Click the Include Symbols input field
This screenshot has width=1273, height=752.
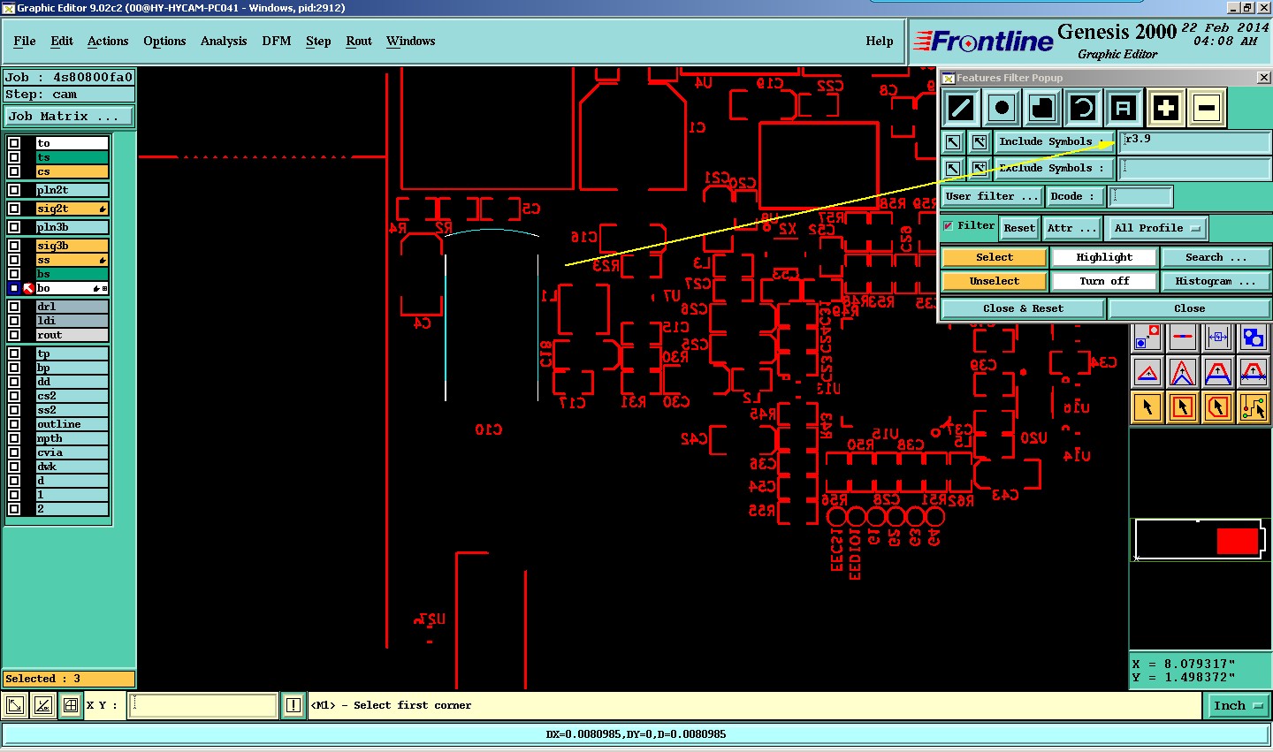[x=1195, y=141]
